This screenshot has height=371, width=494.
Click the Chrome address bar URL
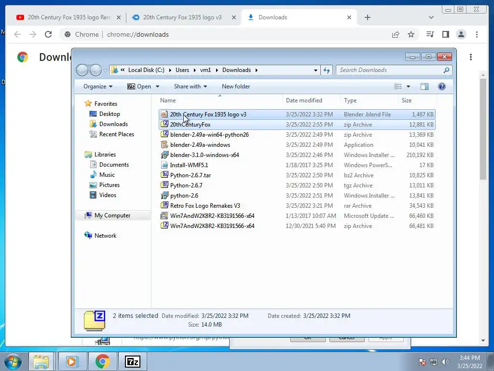[x=137, y=34]
